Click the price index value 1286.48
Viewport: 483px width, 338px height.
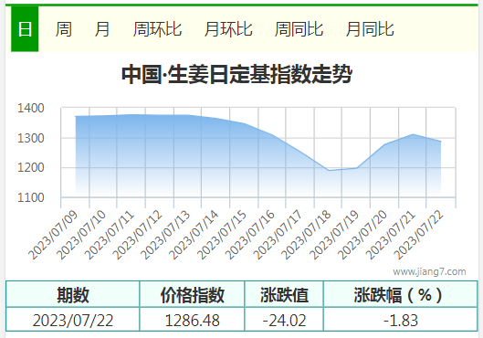point(193,320)
